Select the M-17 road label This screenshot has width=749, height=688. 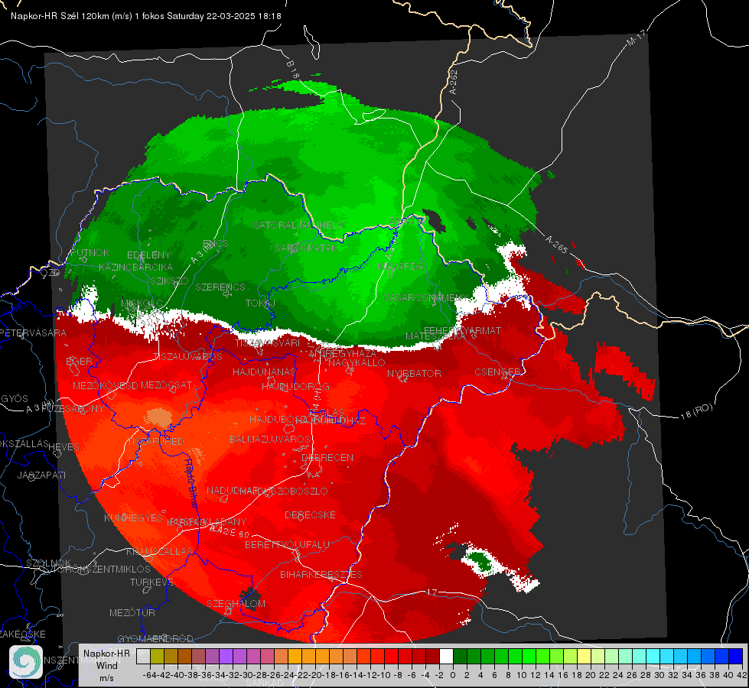(636, 38)
